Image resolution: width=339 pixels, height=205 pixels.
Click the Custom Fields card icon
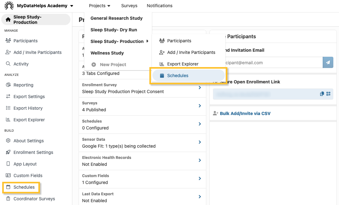pyautogui.click(x=8, y=176)
